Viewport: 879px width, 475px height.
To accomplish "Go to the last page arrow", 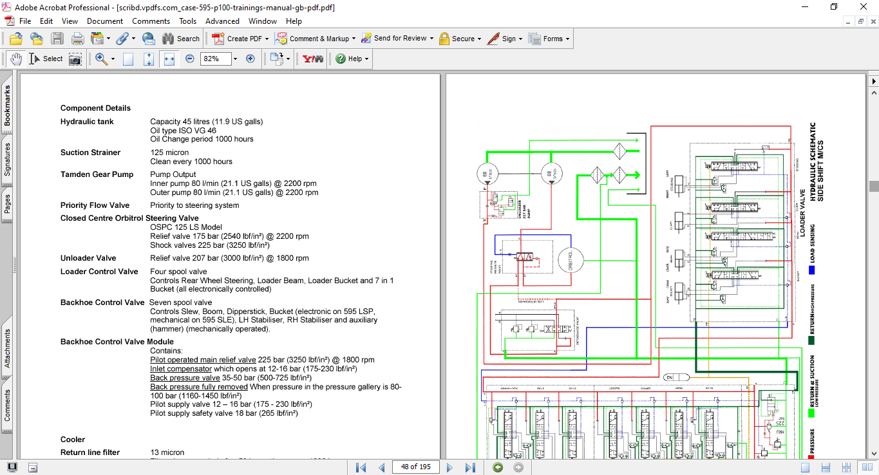I will coord(470,467).
